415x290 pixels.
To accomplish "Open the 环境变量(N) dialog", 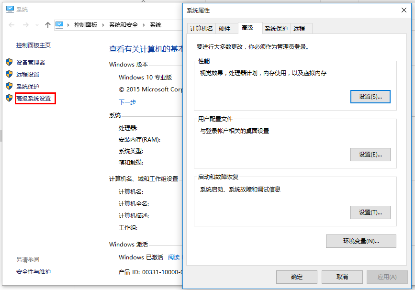I will click(361, 241).
